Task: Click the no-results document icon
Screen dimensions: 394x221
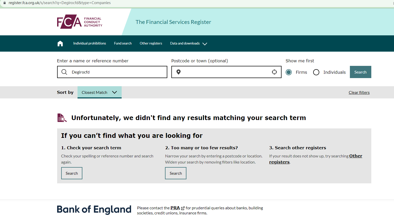Action: pyautogui.click(x=62, y=118)
